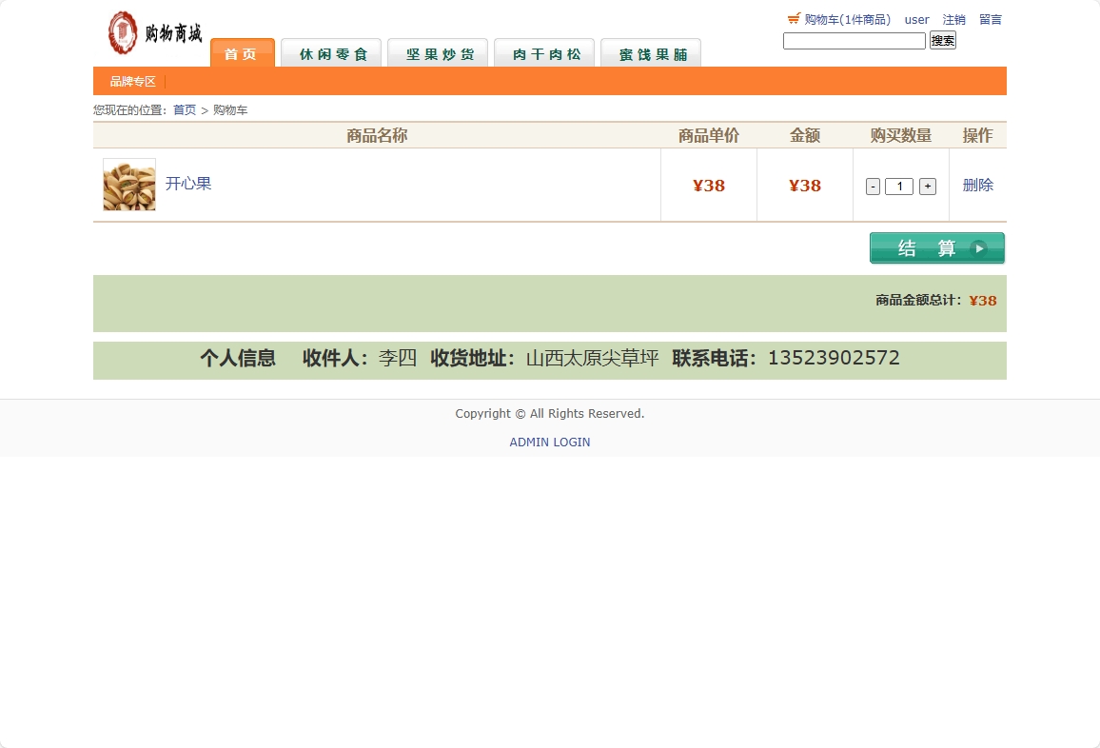Decrease quantity with the minus stepper
This screenshot has height=748, width=1100.
873,186
